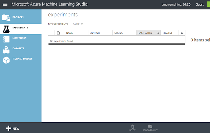
Task: Go to the EXPERIMENTS section label
Action: coord(20,28)
